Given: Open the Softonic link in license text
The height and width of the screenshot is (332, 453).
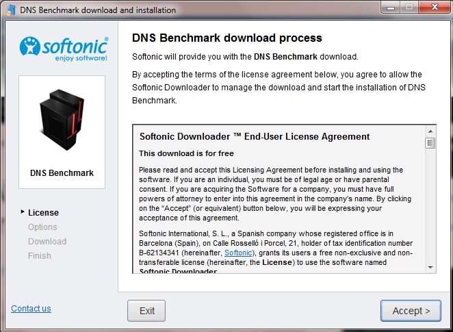Looking at the screenshot, I should 238,253.
